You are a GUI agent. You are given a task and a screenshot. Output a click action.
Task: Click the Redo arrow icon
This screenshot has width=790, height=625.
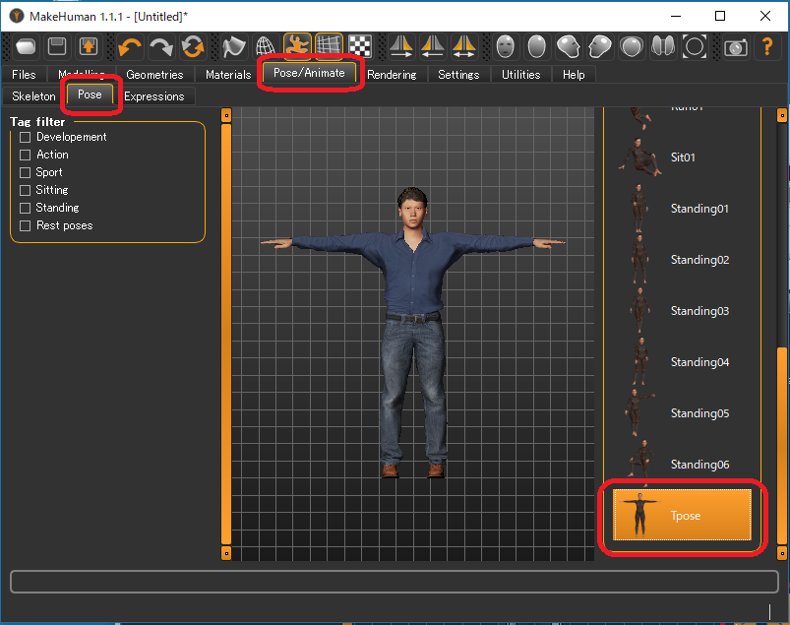coord(161,46)
